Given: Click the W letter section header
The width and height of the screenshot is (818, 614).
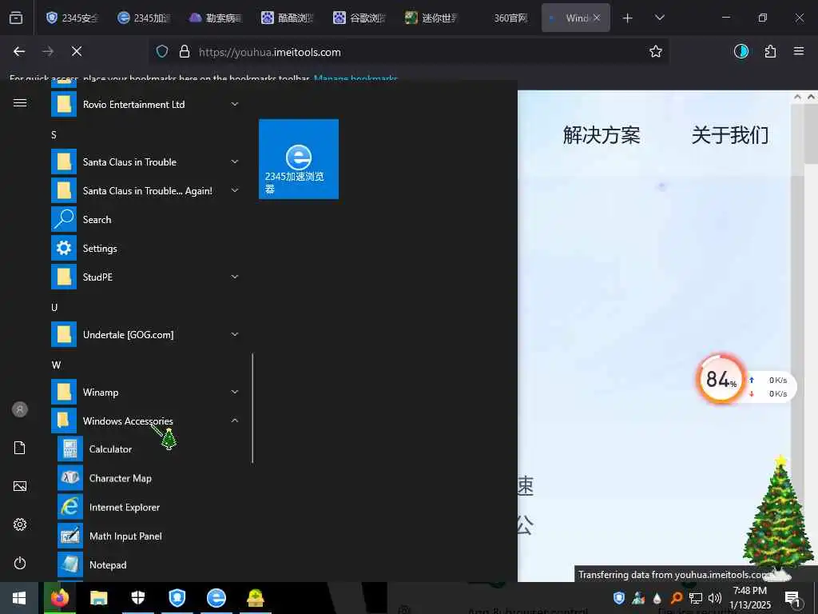Looking at the screenshot, I should click(56, 365).
